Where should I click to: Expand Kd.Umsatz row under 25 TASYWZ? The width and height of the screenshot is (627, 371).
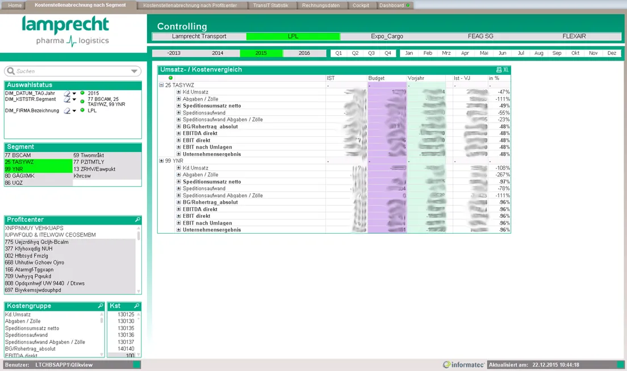click(x=179, y=92)
